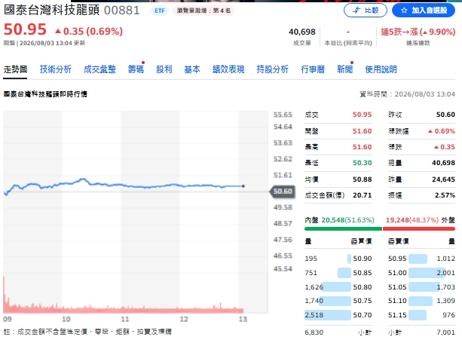
Task: Click the star icon in 加入自選股
Action: click(x=404, y=11)
